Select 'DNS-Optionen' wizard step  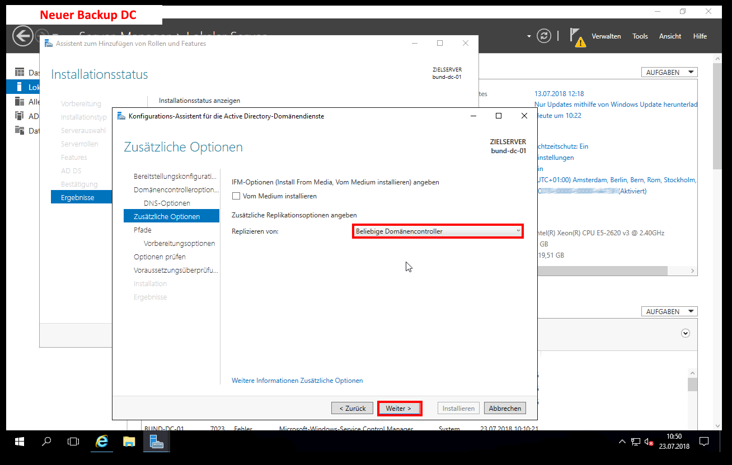coord(167,203)
